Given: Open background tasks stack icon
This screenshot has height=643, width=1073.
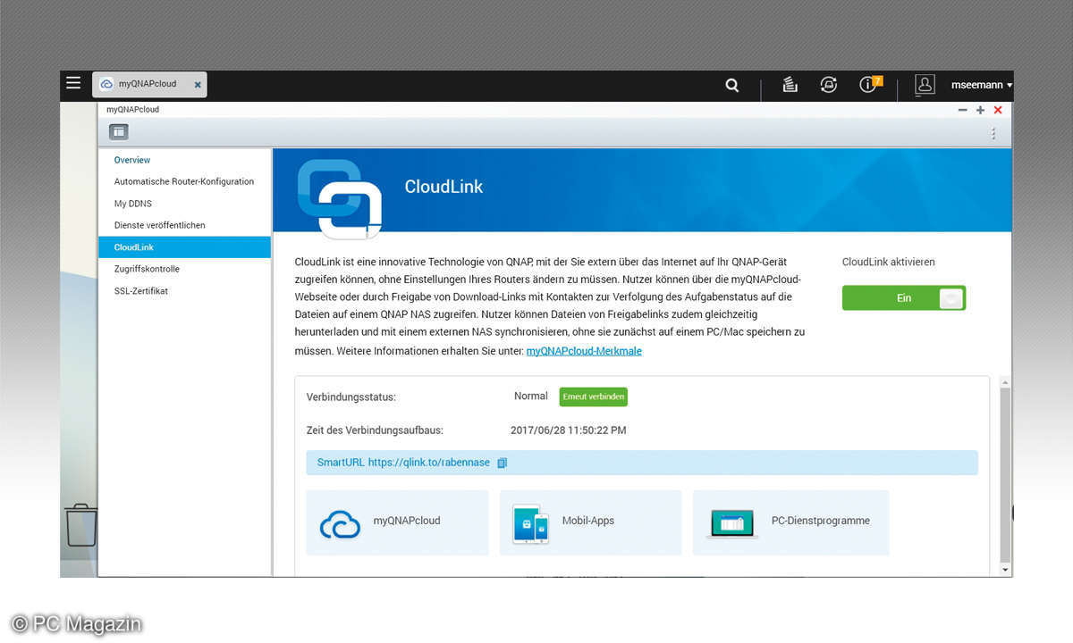Looking at the screenshot, I should [x=790, y=85].
